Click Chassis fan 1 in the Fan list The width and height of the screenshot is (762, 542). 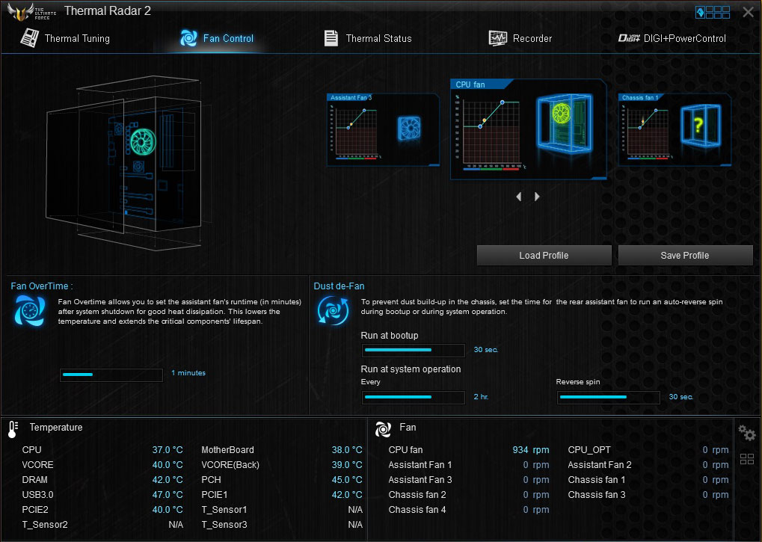click(597, 480)
